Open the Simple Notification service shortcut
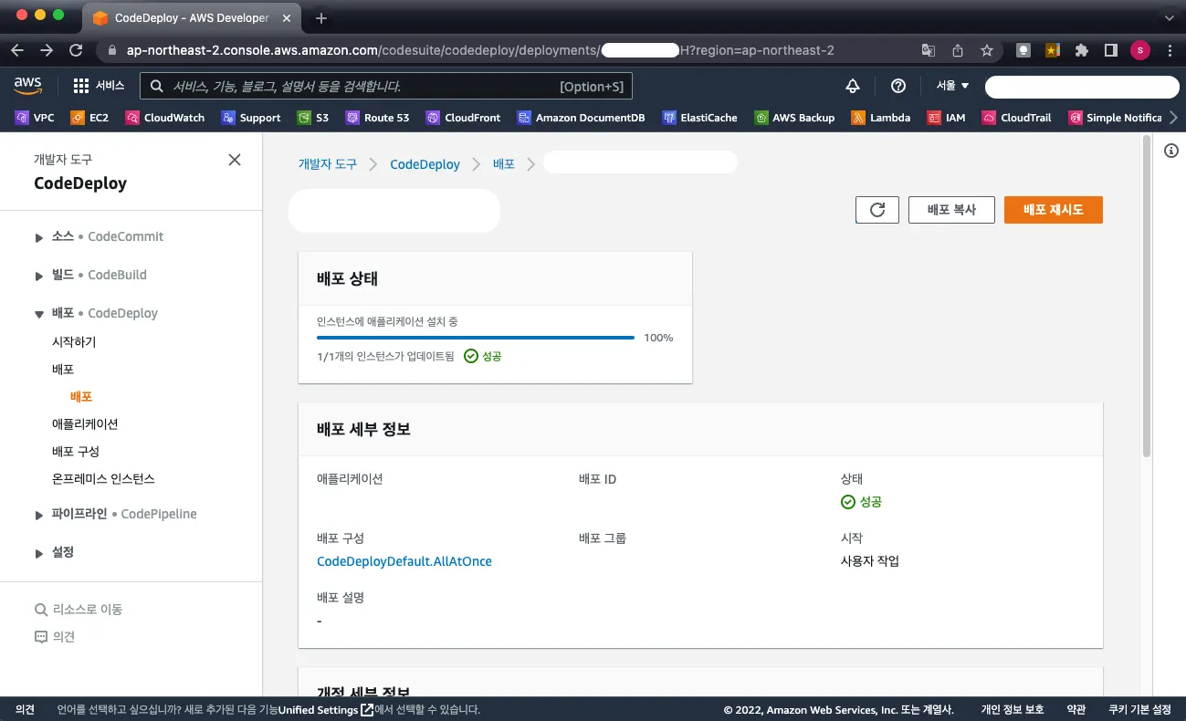The image size is (1186, 721). tap(1114, 118)
